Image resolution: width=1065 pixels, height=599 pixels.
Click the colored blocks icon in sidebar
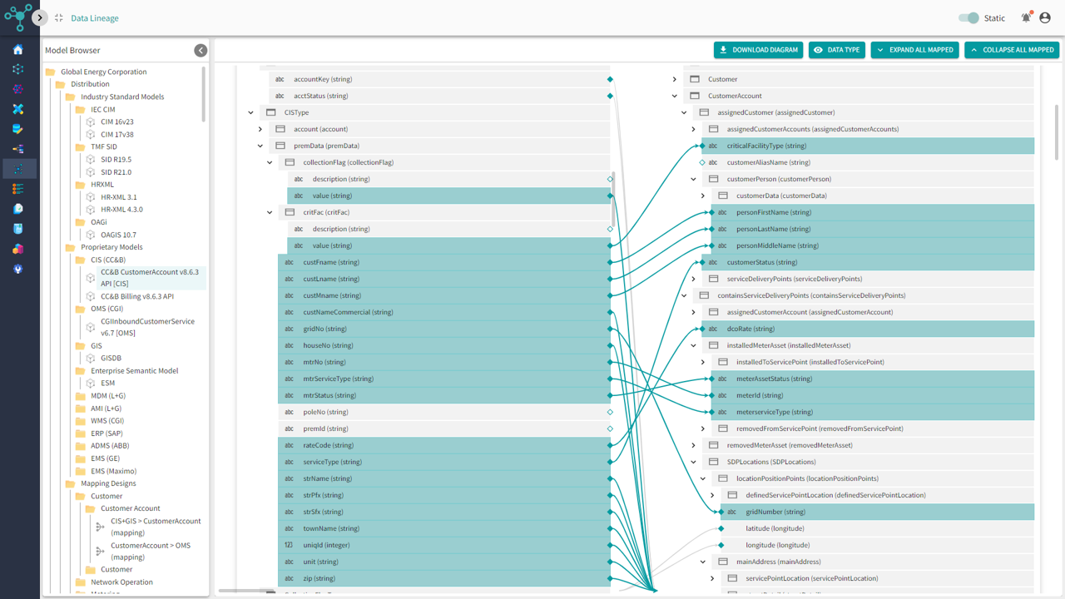click(x=18, y=249)
